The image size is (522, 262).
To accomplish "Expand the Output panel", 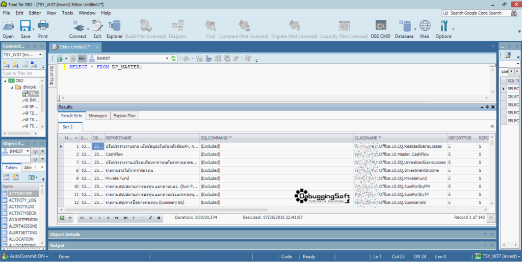I will pos(272,246).
